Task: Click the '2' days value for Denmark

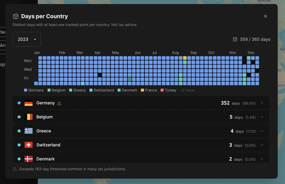Action: pos(231,159)
